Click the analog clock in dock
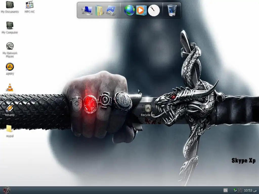This screenshot has height=194, width=259. (154, 10)
